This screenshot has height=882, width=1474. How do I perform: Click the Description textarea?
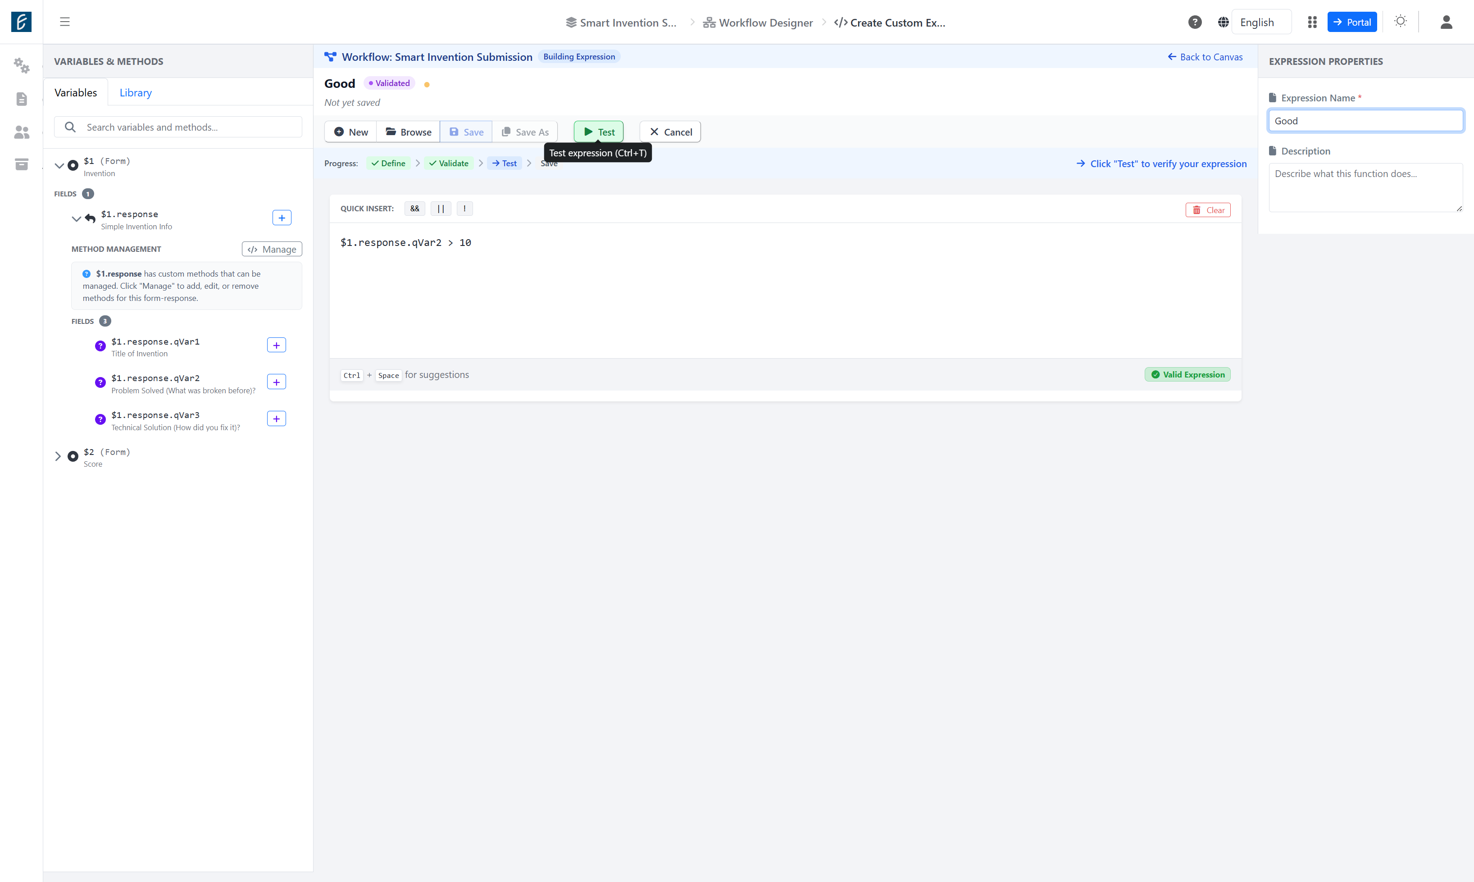coord(1366,188)
